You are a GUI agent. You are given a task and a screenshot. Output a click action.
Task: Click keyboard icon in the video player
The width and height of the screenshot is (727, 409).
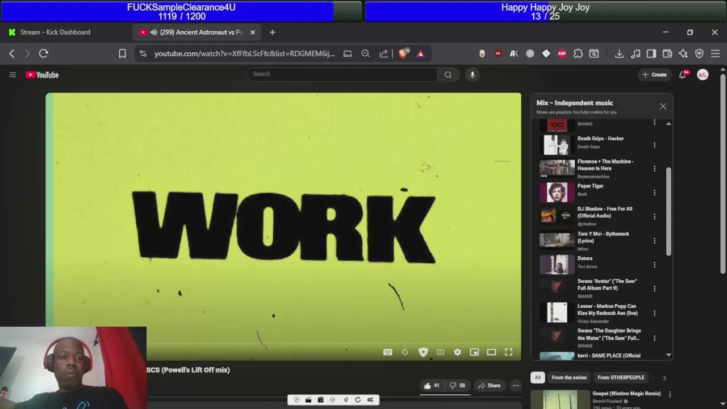click(x=387, y=352)
